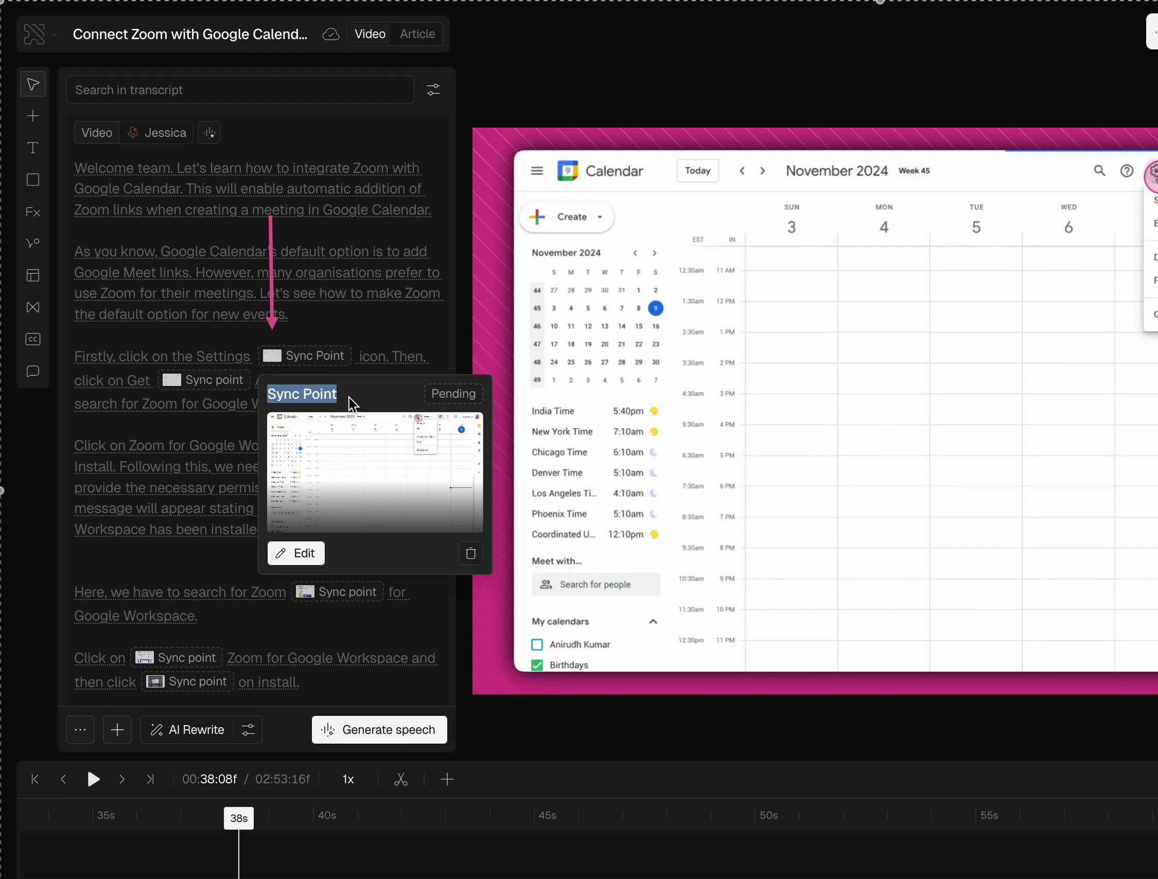Uncheck the Birthdays calendar checkbox

pos(537,665)
